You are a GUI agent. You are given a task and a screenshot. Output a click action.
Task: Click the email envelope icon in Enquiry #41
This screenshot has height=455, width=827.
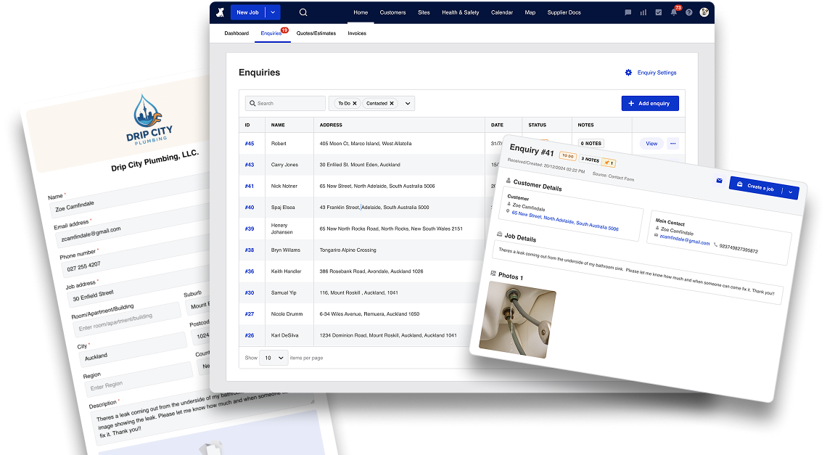coord(719,180)
